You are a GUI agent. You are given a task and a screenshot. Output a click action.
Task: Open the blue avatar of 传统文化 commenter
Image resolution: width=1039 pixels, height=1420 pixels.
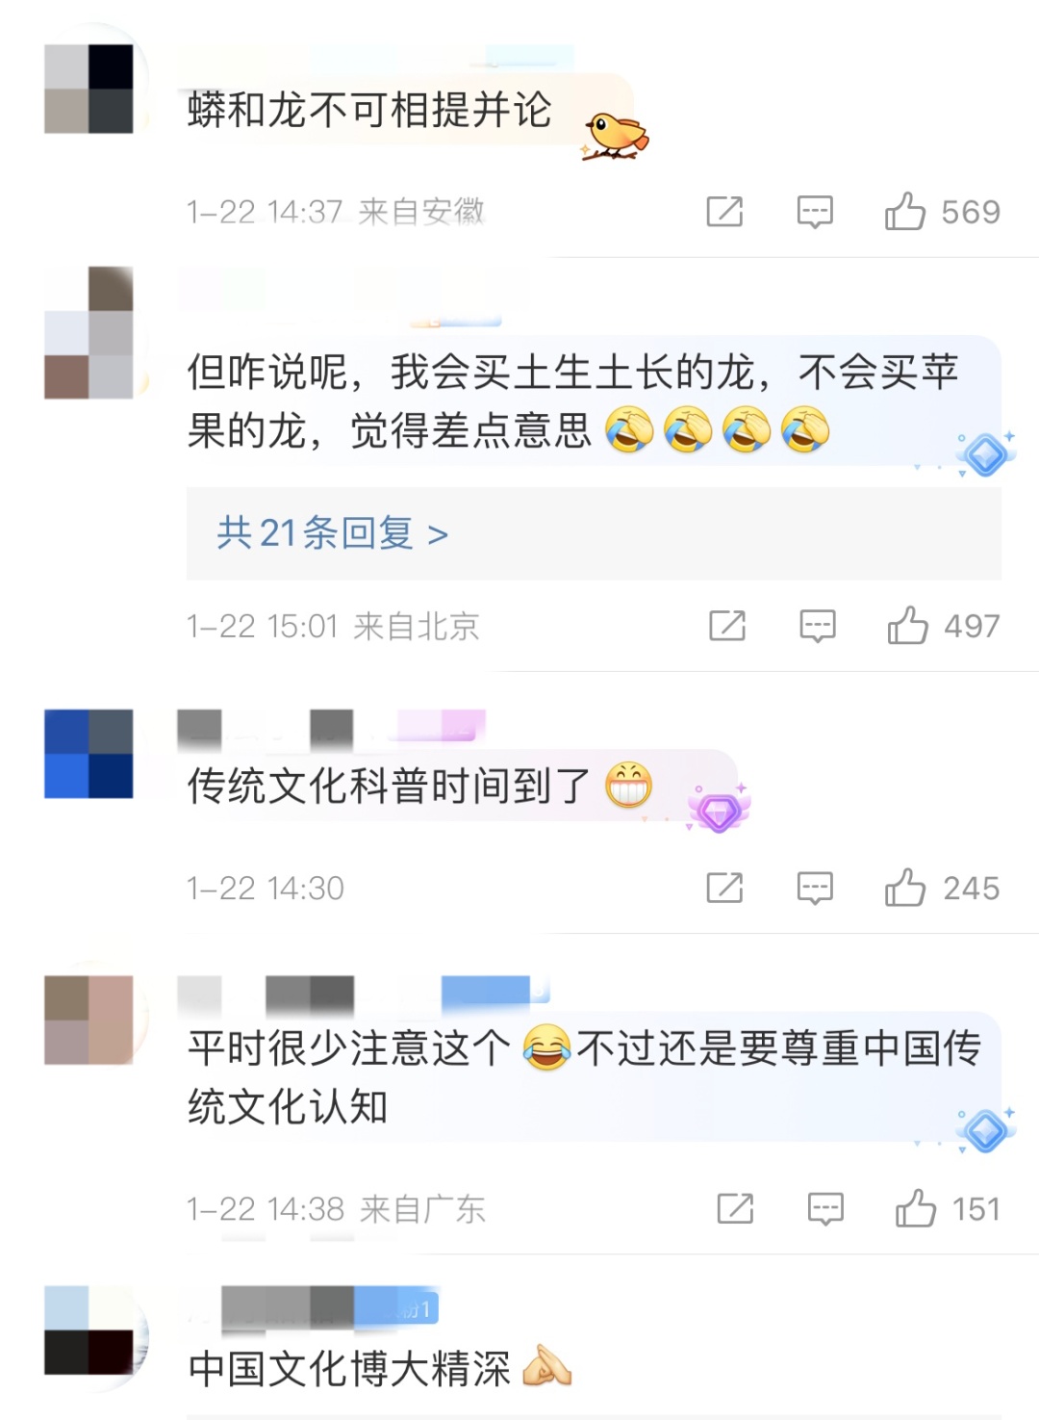(89, 754)
